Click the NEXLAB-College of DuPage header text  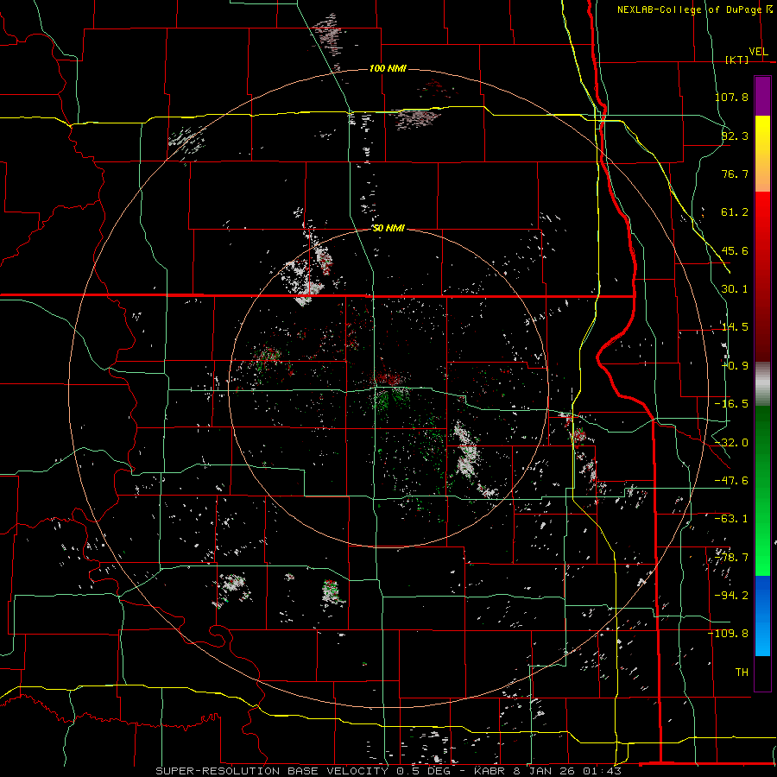[691, 9]
